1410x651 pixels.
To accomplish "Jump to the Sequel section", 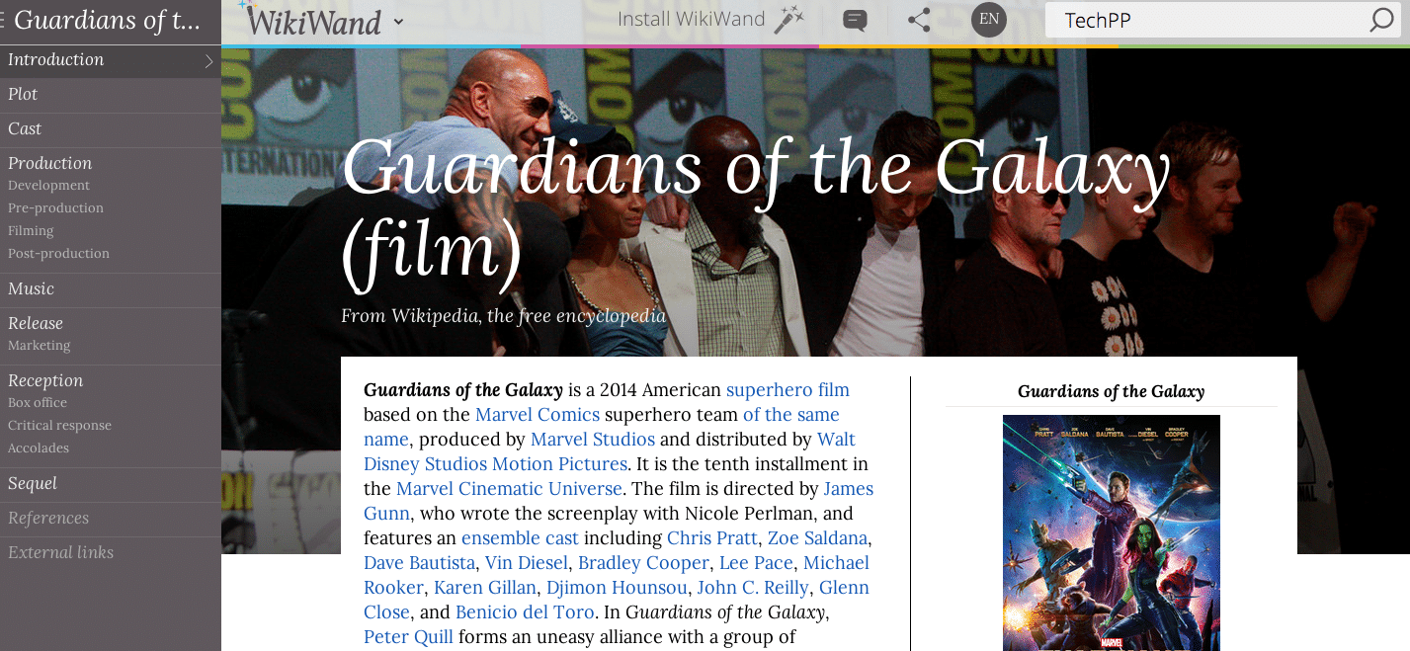I will (x=33, y=483).
